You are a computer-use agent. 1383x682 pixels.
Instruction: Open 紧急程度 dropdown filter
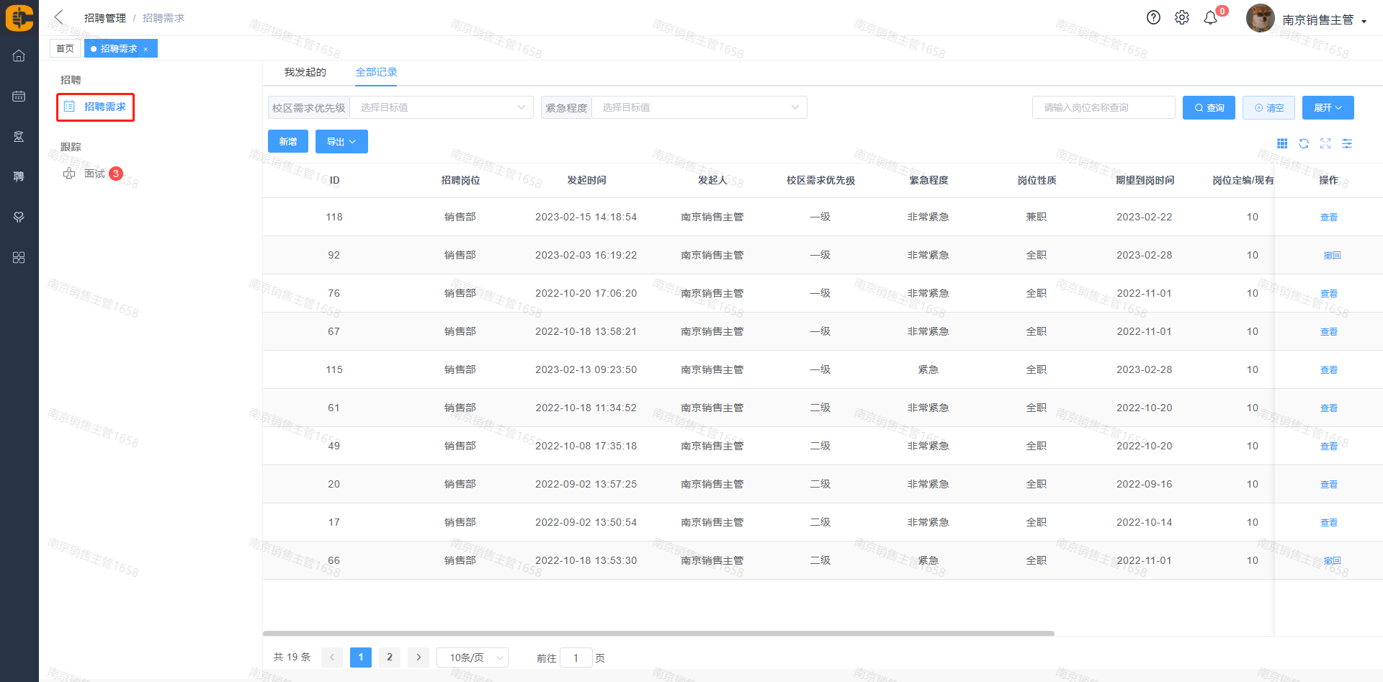(699, 107)
